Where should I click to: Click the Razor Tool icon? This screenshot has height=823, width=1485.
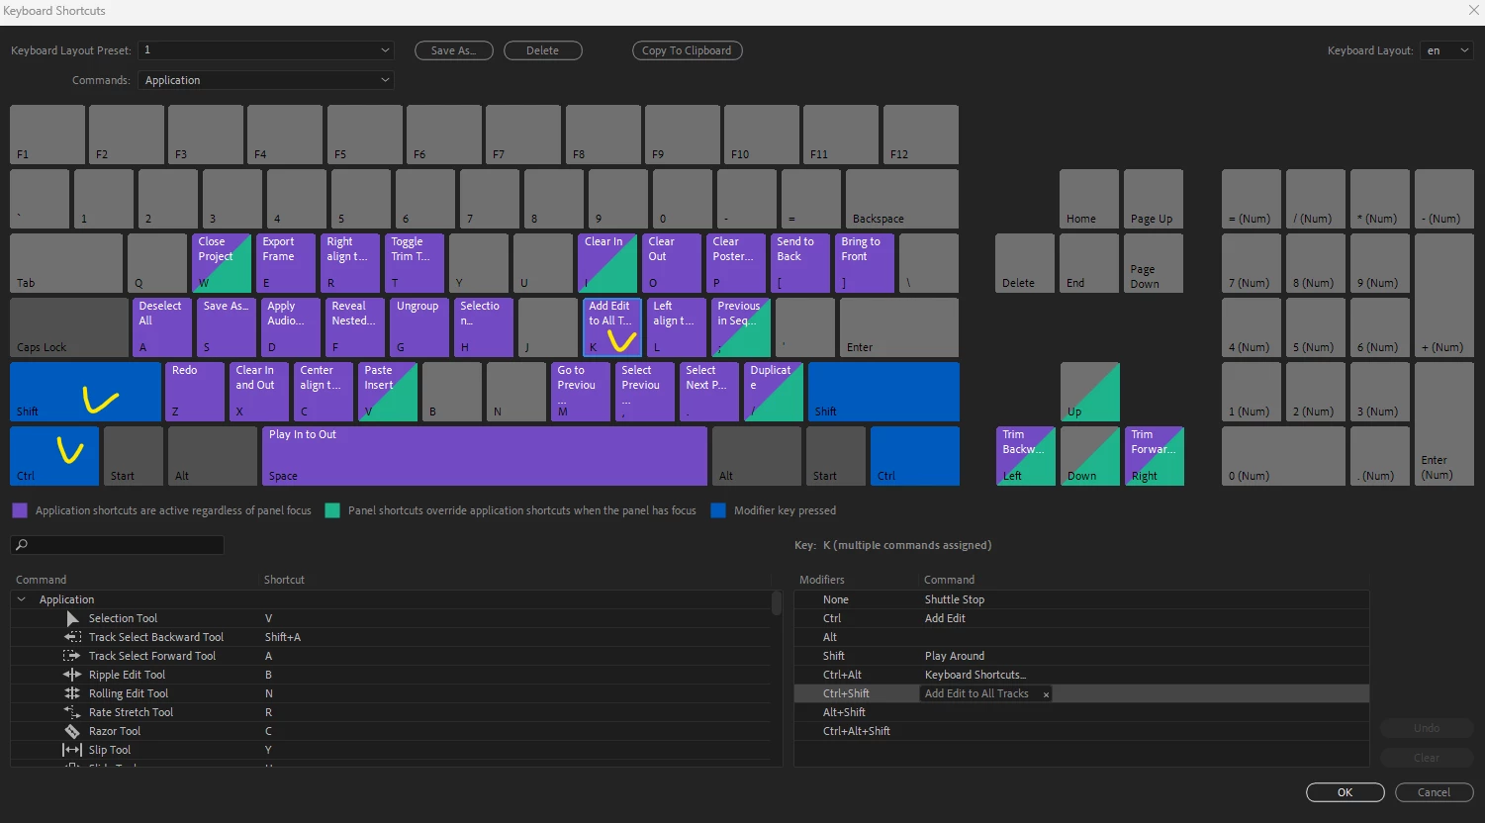72,731
